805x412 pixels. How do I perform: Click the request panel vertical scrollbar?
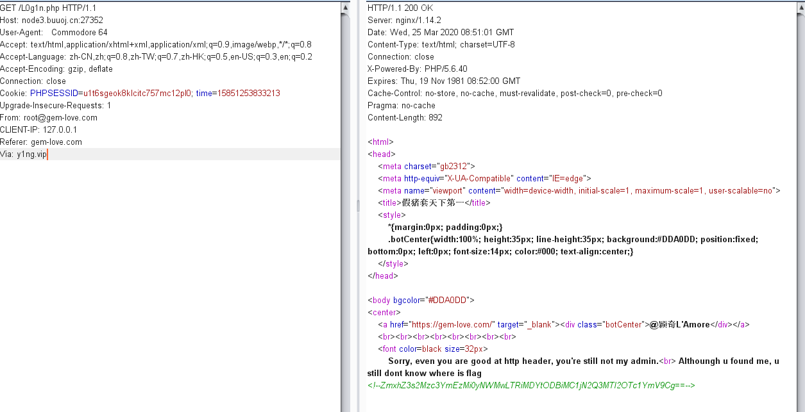(346, 206)
